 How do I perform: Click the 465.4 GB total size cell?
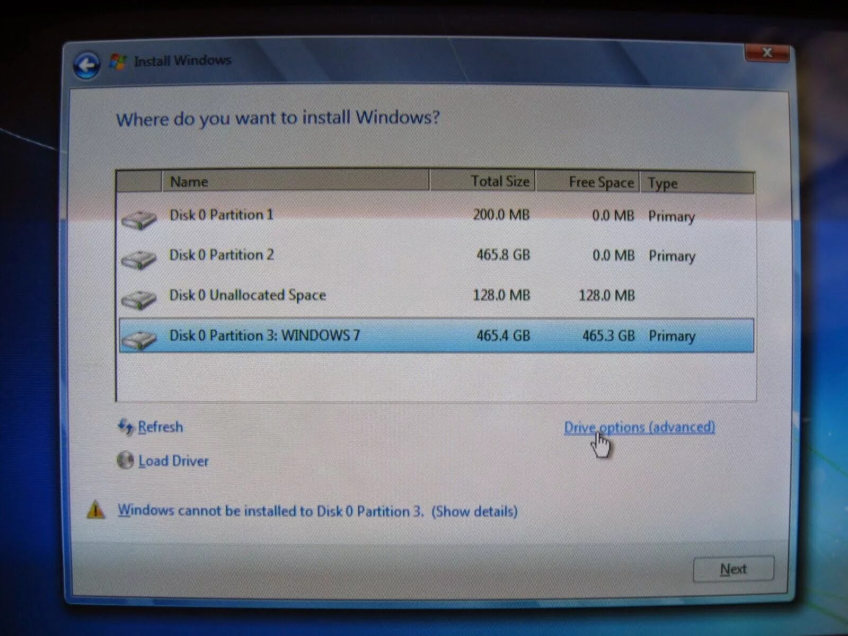click(503, 335)
